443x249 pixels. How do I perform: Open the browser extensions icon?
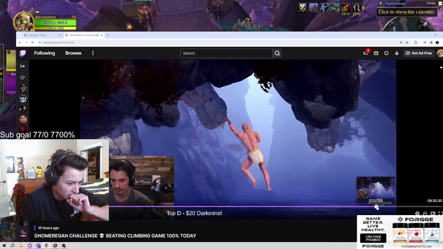point(415,42)
